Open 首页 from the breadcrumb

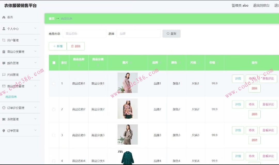[x=51, y=18]
